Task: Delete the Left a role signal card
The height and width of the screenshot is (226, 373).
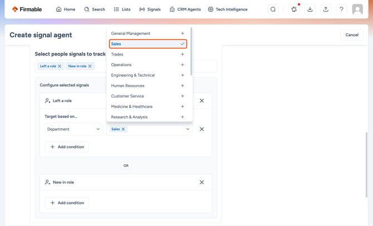Action: tap(202, 101)
